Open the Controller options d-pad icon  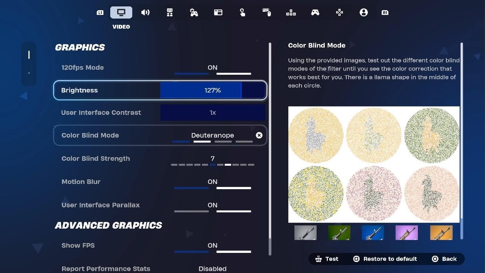click(339, 13)
